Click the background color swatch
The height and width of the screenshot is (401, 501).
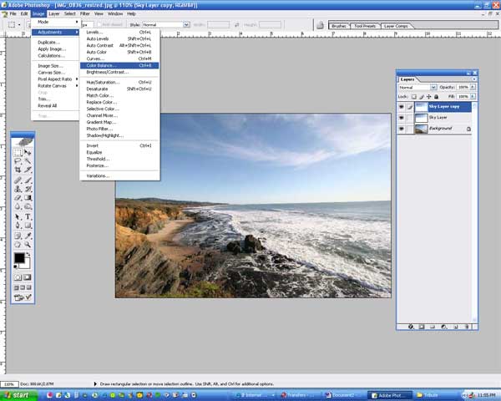tap(27, 264)
